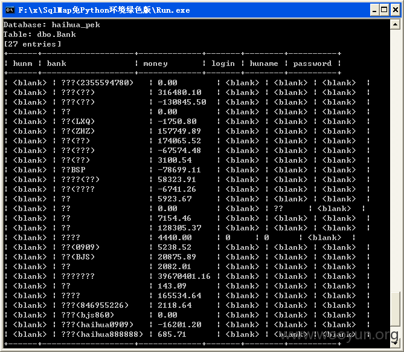Viewport: 404px width, 352px height.
Task: Click bank value '???(haihua0909)'
Action: pos(97,325)
